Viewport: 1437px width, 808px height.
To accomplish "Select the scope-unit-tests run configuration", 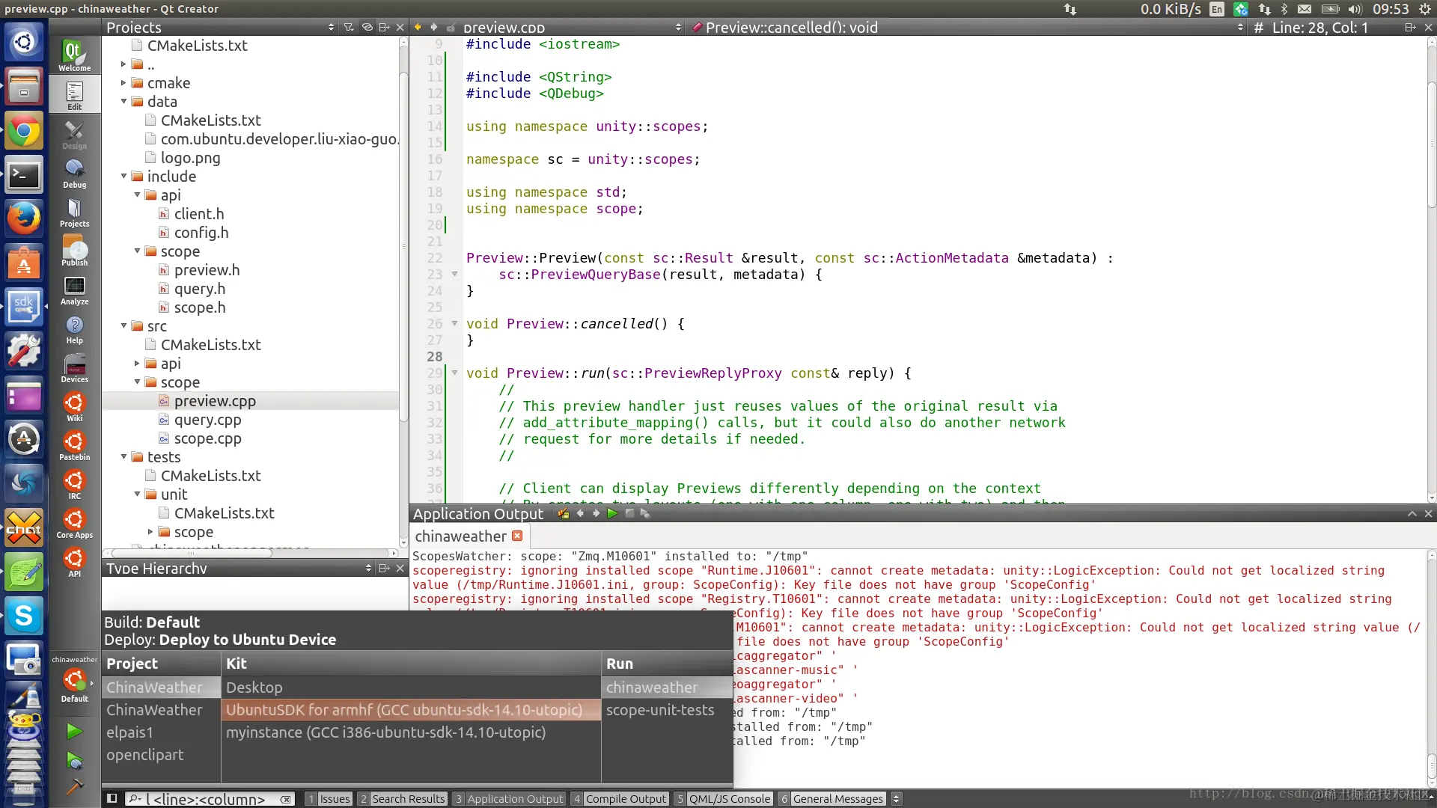I will [x=659, y=710].
